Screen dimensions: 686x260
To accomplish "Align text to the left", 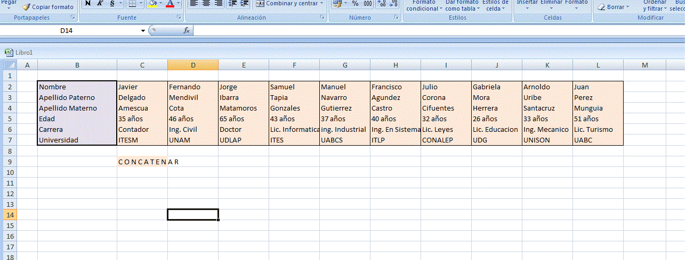I will 194,4.
